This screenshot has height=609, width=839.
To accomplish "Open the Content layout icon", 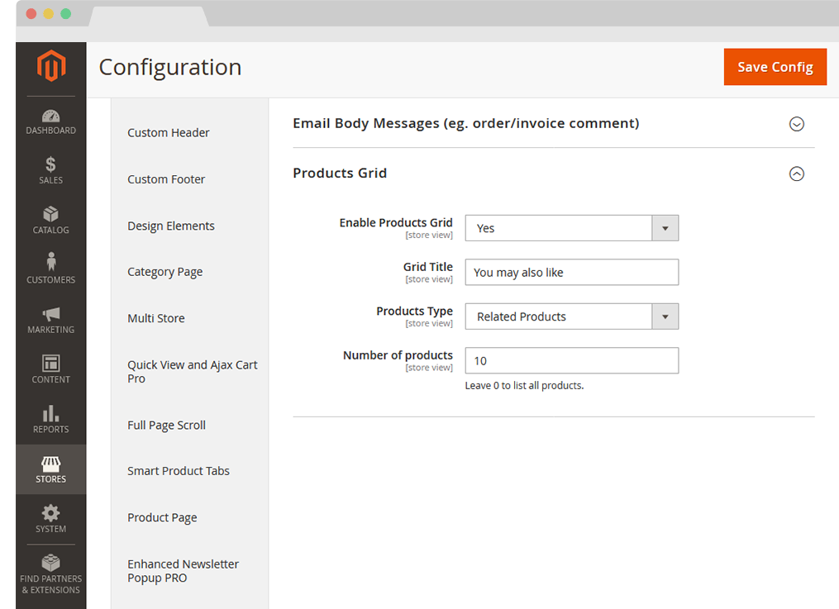I will click(x=50, y=364).
